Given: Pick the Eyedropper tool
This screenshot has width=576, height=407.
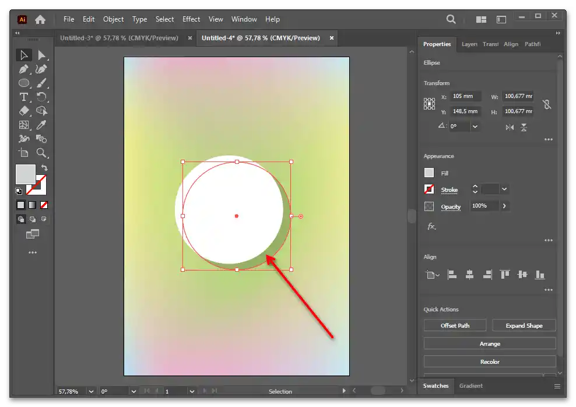Looking at the screenshot, I should tap(41, 125).
